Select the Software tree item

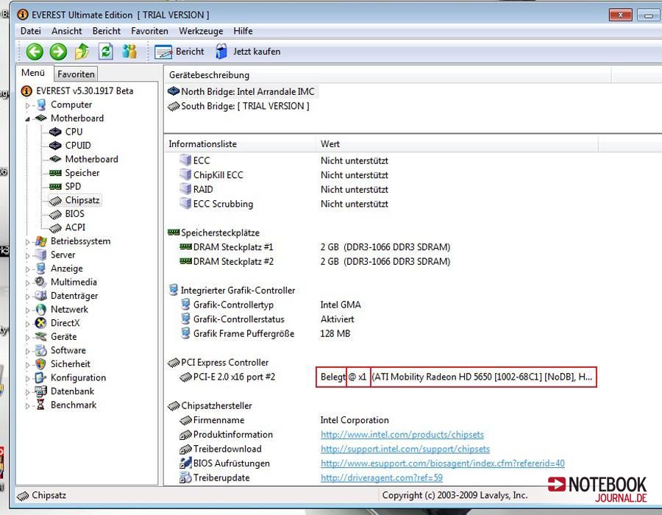pyautogui.click(x=68, y=350)
